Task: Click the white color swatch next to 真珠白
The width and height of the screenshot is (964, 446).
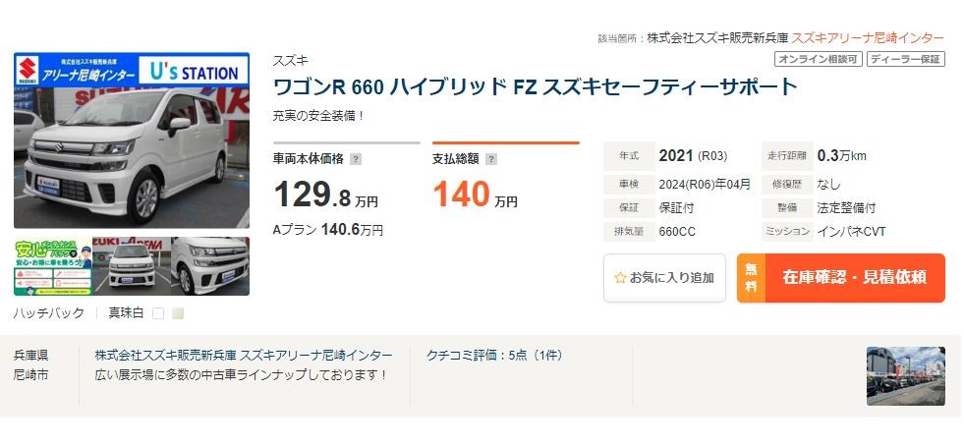Action: tap(158, 313)
